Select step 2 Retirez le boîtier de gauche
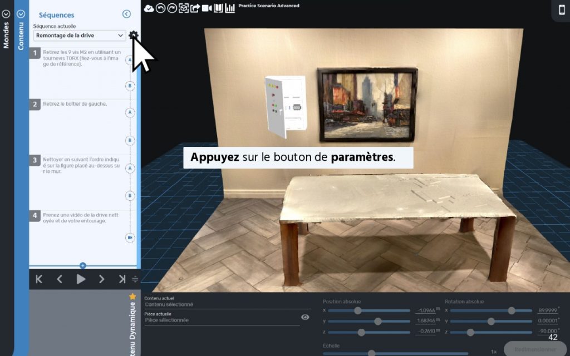This screenshot has width=570, height=356. 75,104
